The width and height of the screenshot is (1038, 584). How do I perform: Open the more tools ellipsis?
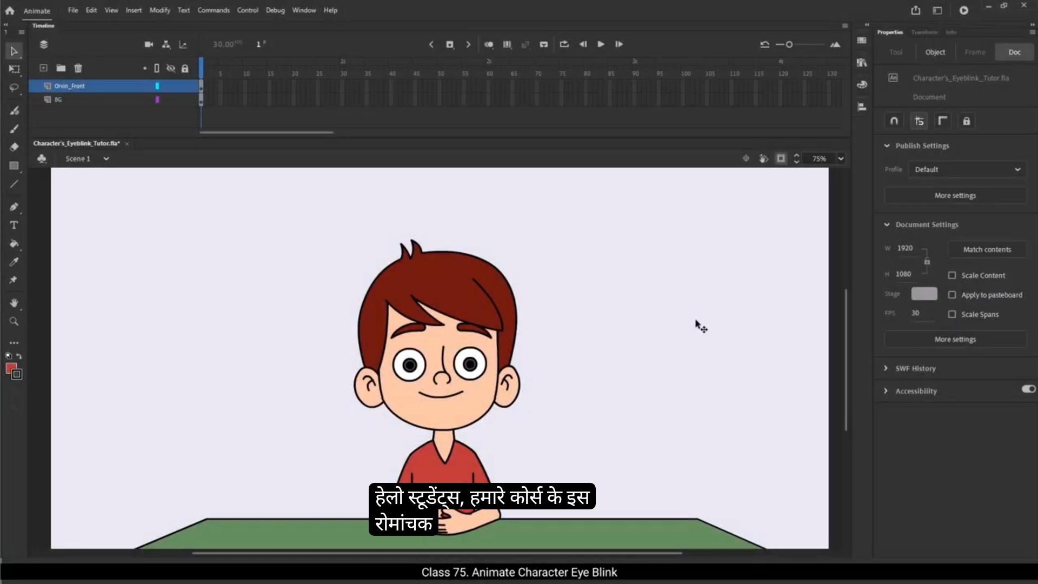[x=14, y=343]
